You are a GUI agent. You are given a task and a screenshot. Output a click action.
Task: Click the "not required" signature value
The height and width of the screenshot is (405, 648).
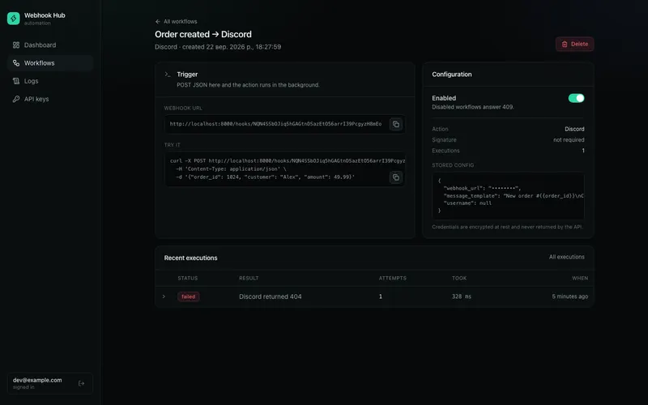569,139
